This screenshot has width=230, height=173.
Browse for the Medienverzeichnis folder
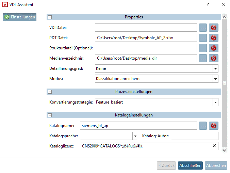click(203, 58)
